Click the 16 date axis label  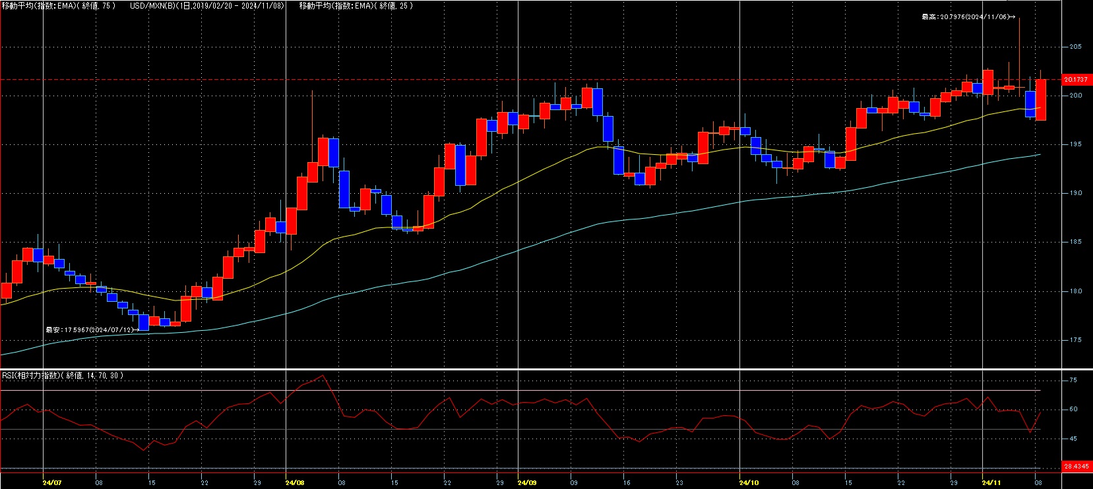[x=627, y=483]
